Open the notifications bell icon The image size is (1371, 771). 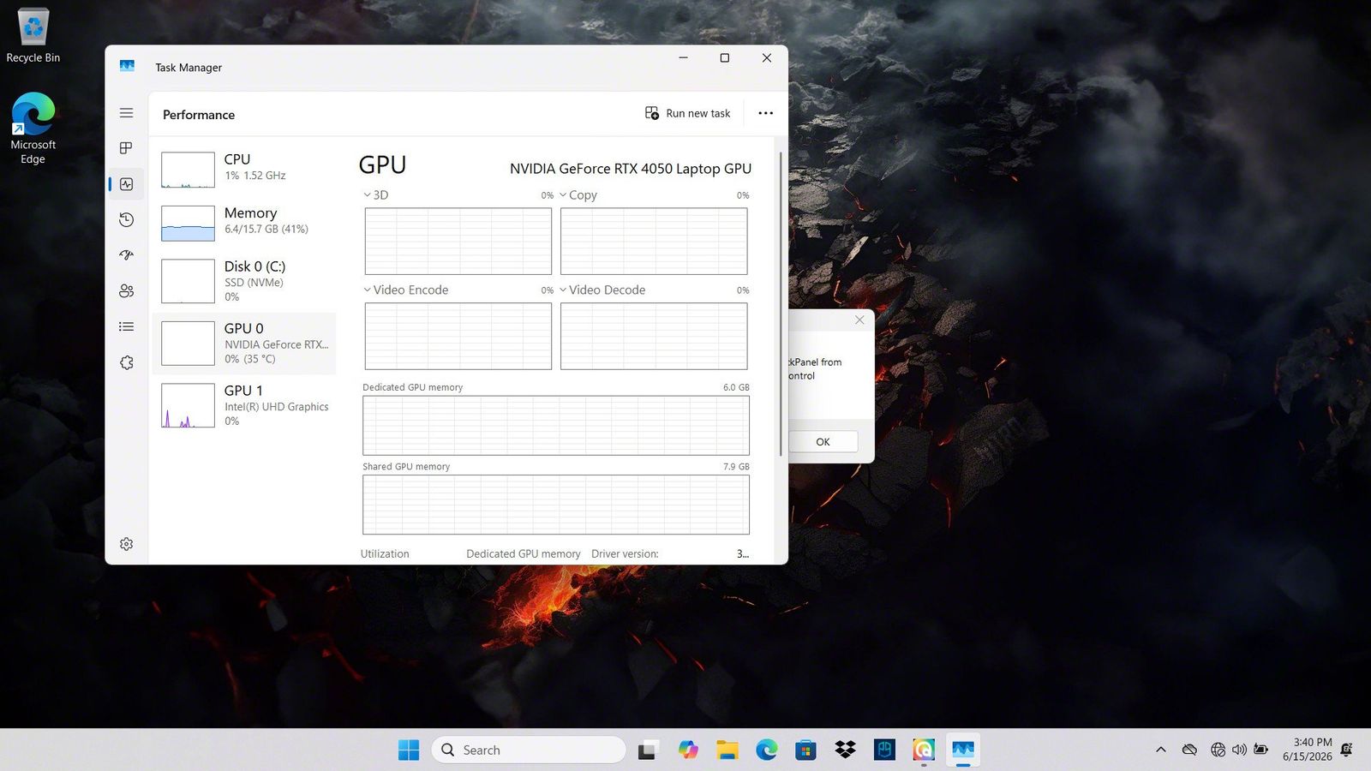click(x=1347, y=750)
